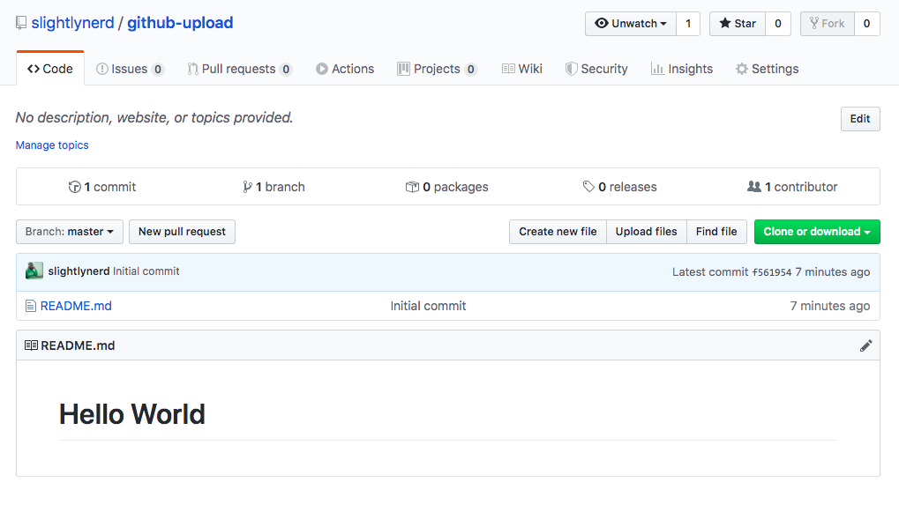Viewport: 899px width, 505px height.
Task: Click New pull request button
Action: [182, 232]
